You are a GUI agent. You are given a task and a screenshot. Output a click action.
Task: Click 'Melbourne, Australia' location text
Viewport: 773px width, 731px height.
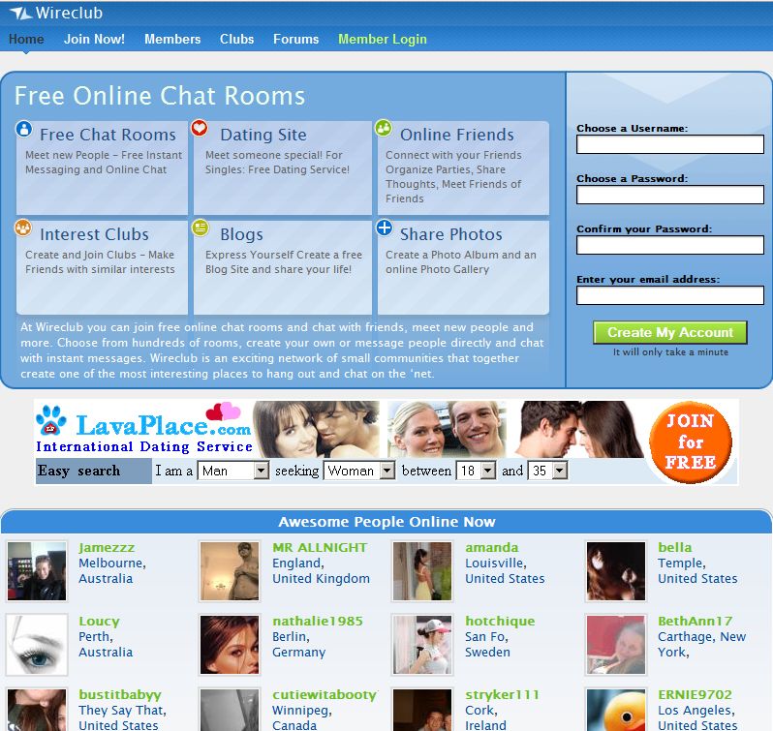click(112, 570)
